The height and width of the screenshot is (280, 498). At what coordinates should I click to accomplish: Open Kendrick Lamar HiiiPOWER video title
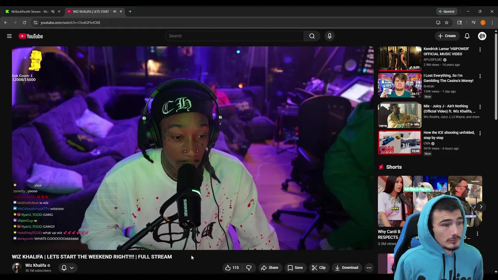click(x=446, y=51)
